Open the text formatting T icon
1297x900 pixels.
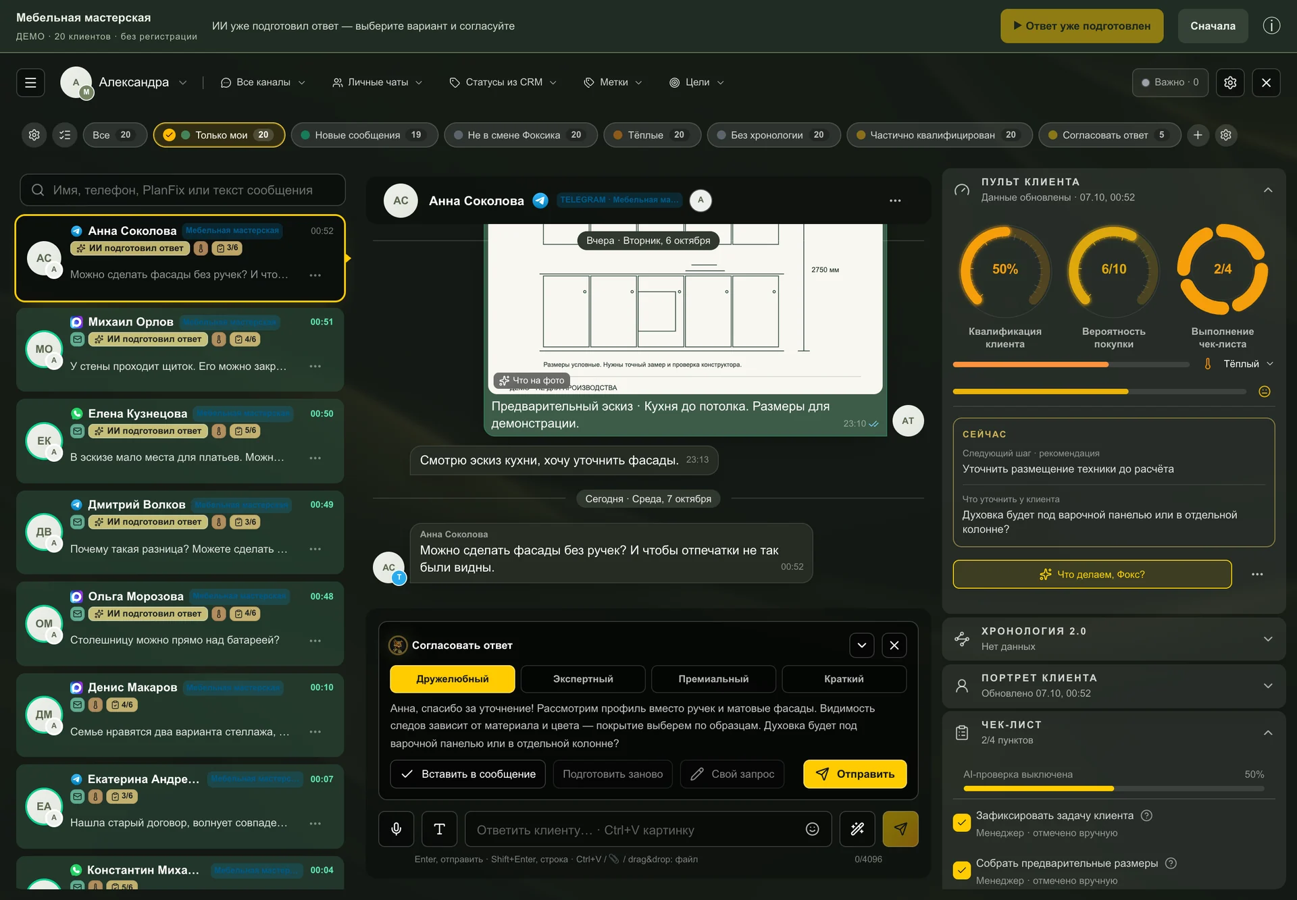pos(439,829)
